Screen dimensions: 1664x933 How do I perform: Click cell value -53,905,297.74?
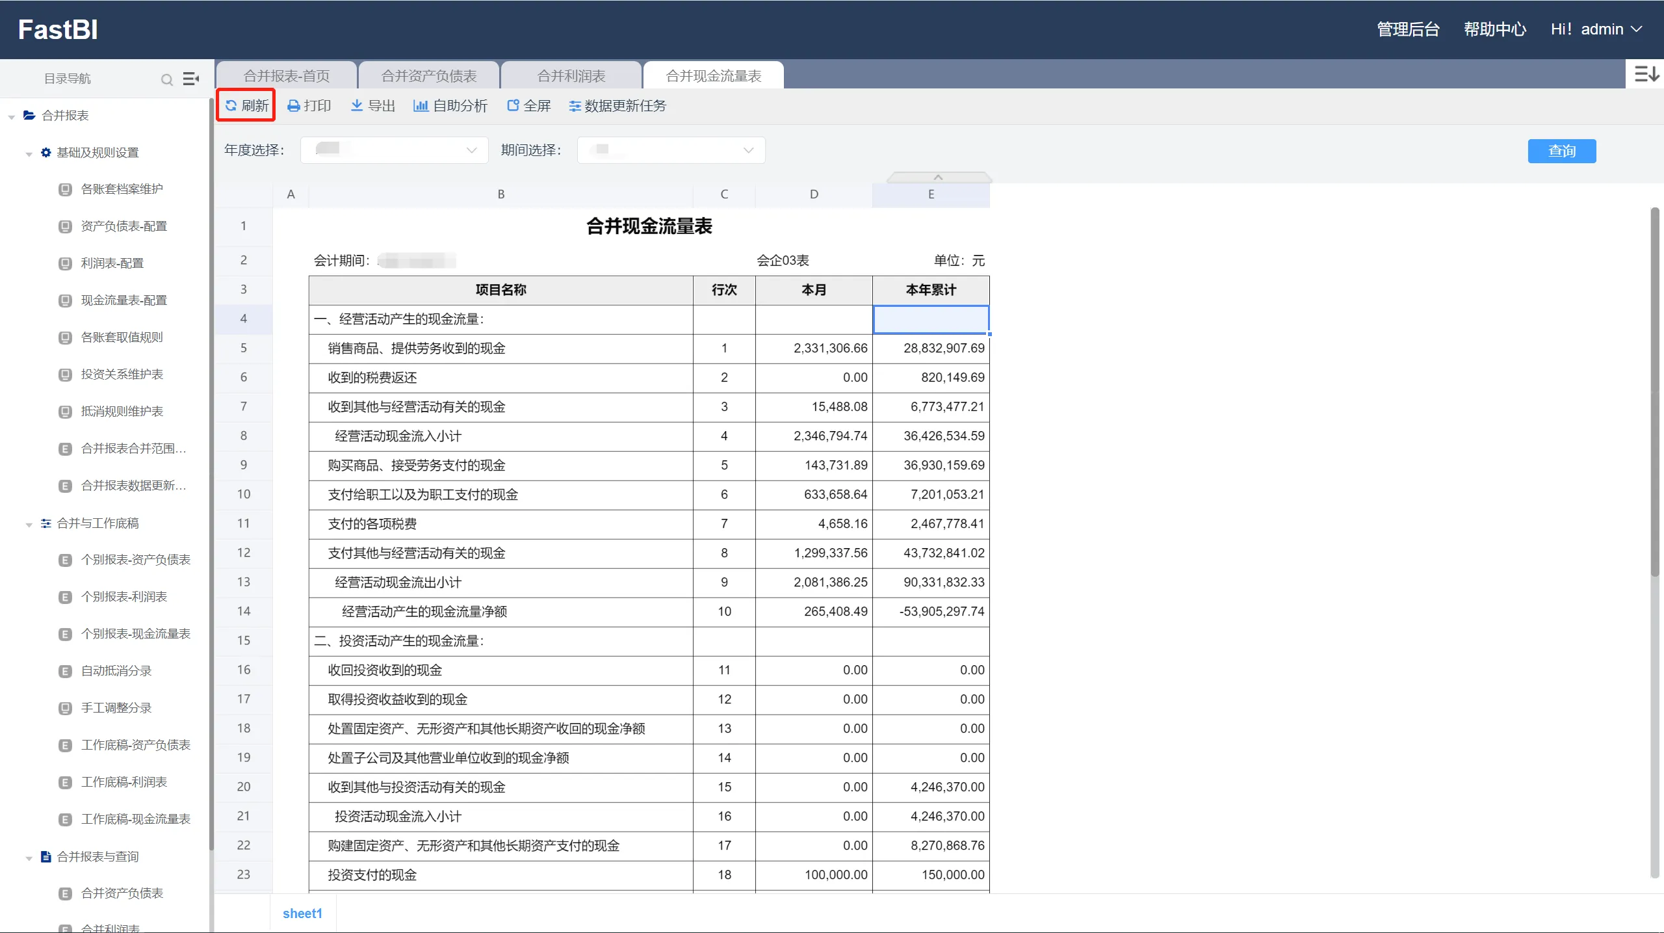coord(942,612)
